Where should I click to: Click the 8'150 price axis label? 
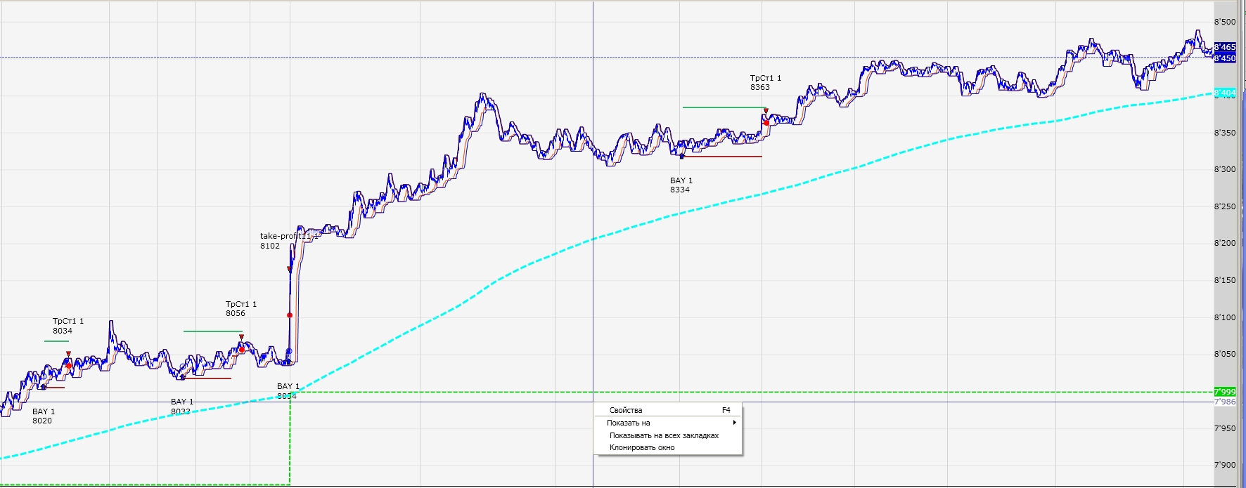point(1224,280)
